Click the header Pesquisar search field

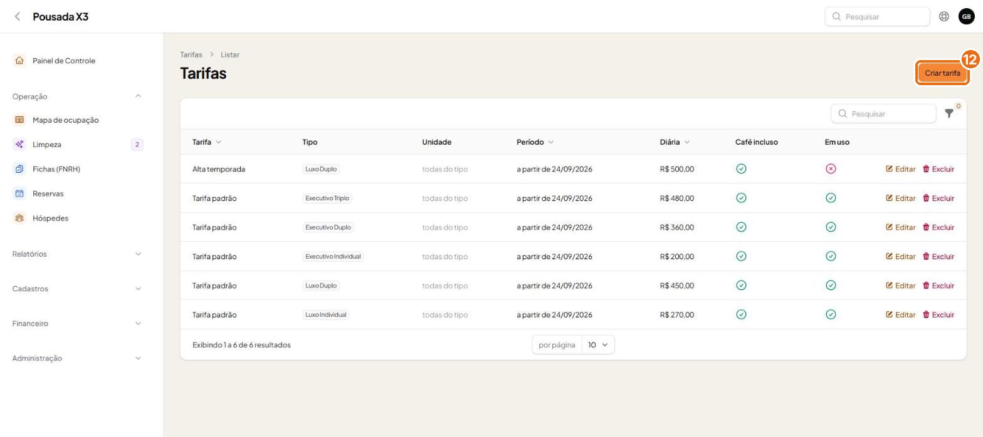(877, 16)
